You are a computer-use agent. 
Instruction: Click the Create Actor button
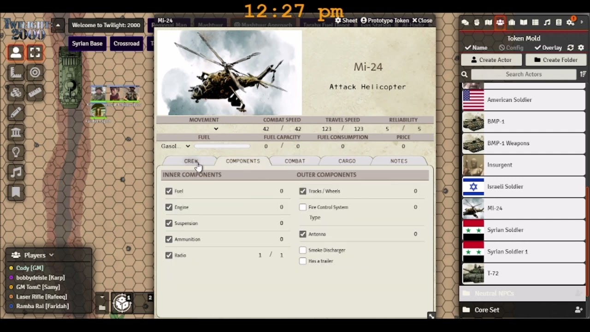click(491, 60)
